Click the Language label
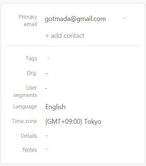 [x=25, y=107]
